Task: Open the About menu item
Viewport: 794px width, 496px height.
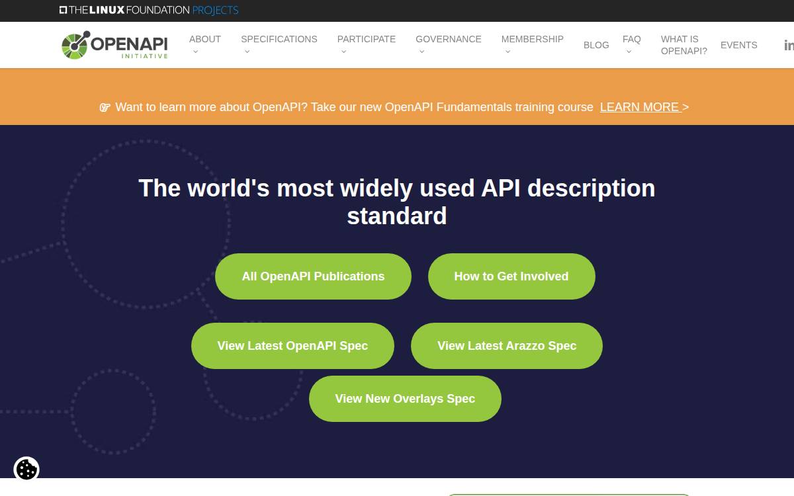Action: pos(205,39)
